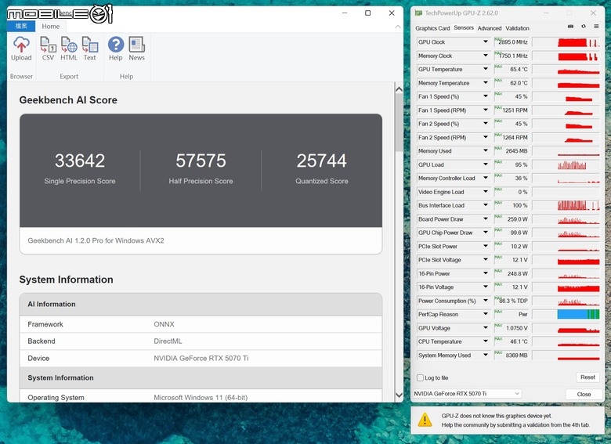Screen dimensions: 611x444
Task: Click scrollbar down arrow in Geekbench
Action: click(399, 395)
